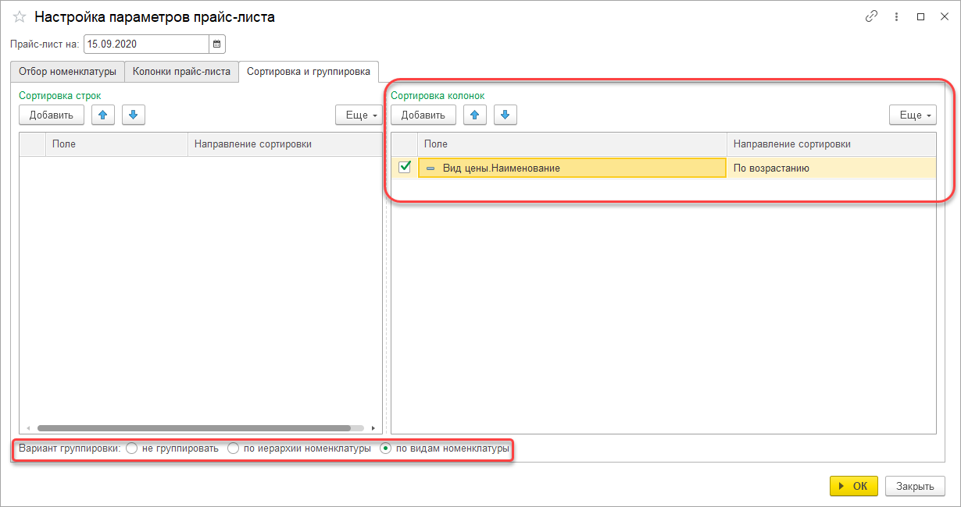Copy link to this form
The image size is (961, 507).
pos(872,16)
